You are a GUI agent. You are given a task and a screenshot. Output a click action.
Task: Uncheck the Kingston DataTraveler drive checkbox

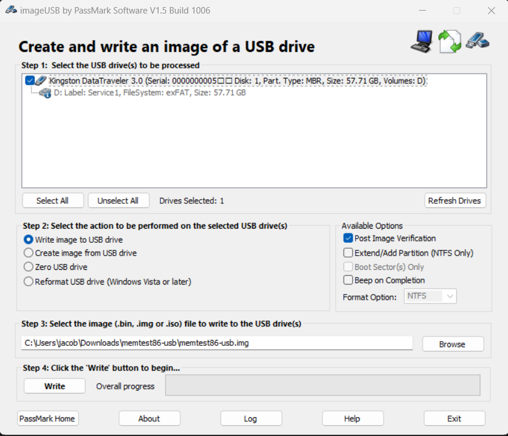tap(29, 80)
